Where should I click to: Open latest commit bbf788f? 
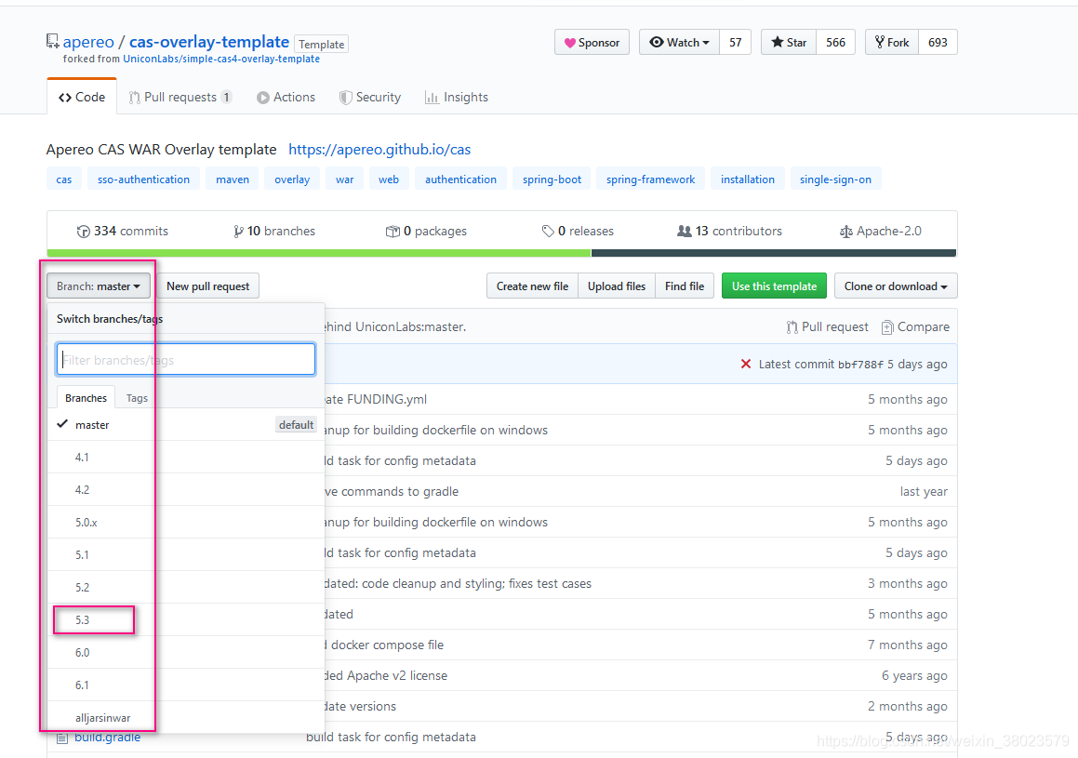point(860,365)
